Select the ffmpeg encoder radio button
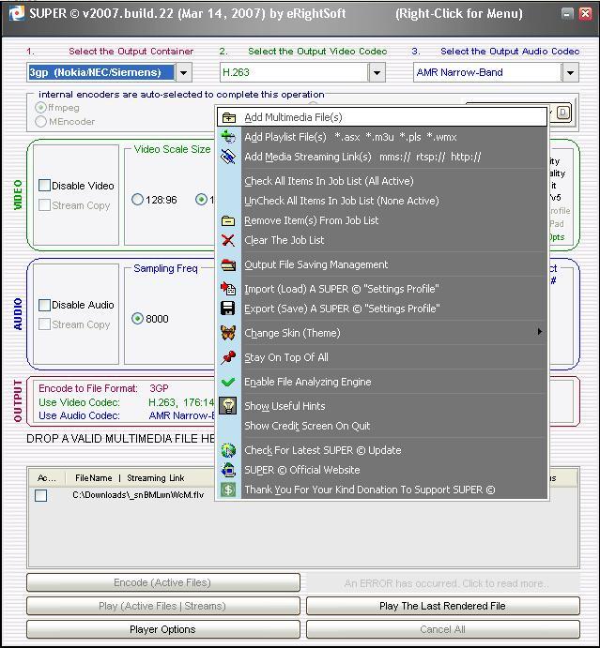The width and height of the screenshot is (600, 648). [x=40, y=108]
